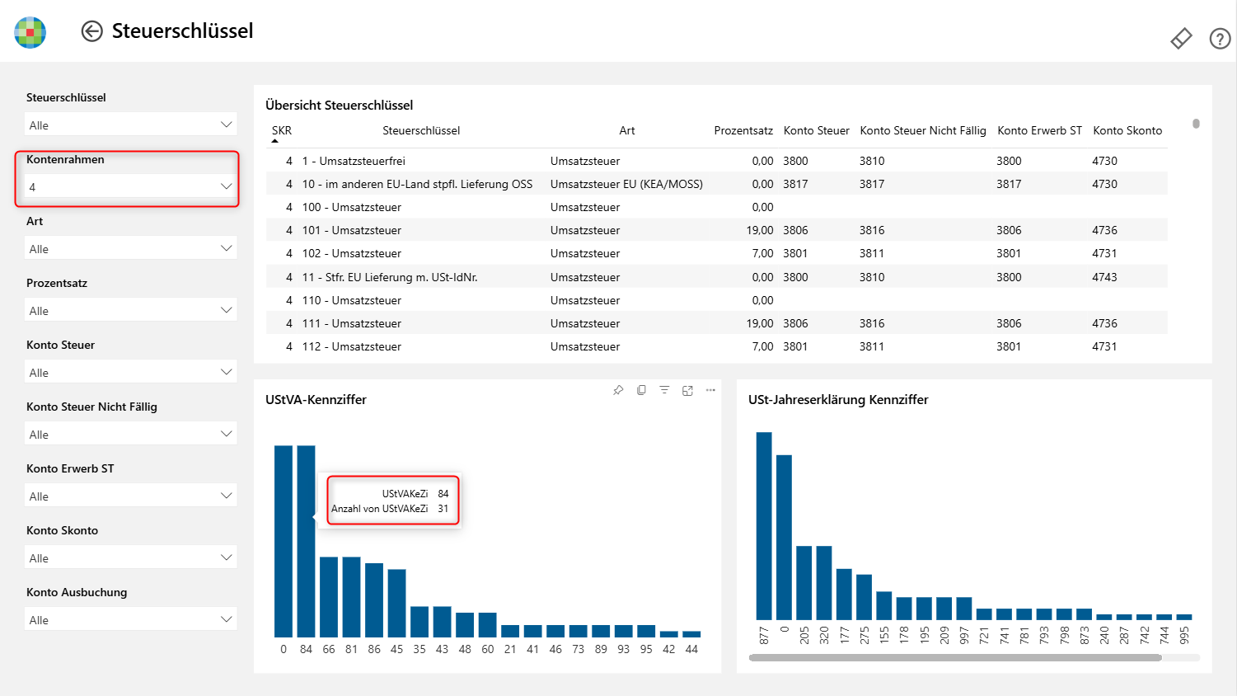
Task: Select the bar labeled 0 in UStVA-Kennziffer
Action: (283, 541)
